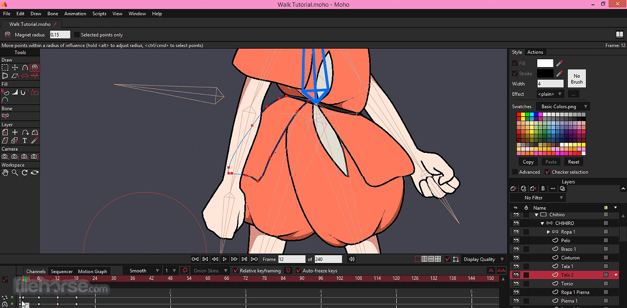Open the Effect plain dropdown
This screenshot has height=308, width=627.
(550, 94)
